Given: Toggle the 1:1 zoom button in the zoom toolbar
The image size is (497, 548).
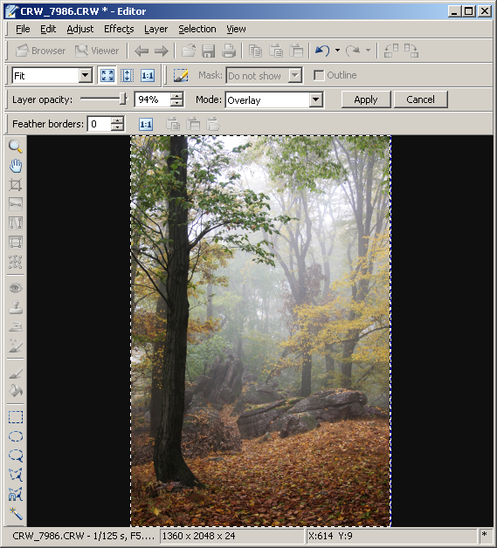Looking at the screenshot, I should click(x=148, y=76).
